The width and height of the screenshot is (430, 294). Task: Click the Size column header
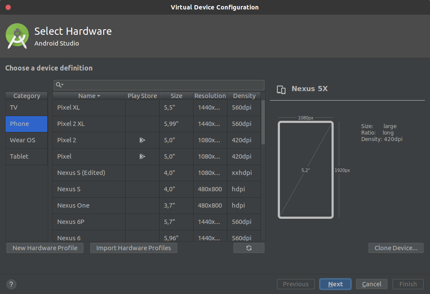tap(176, 96)
